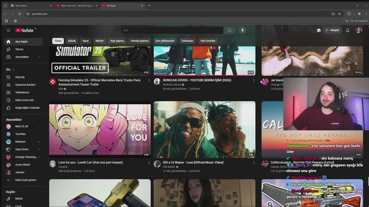Open the Chrome apps grid in bookmarks bar

coord(7,21)
